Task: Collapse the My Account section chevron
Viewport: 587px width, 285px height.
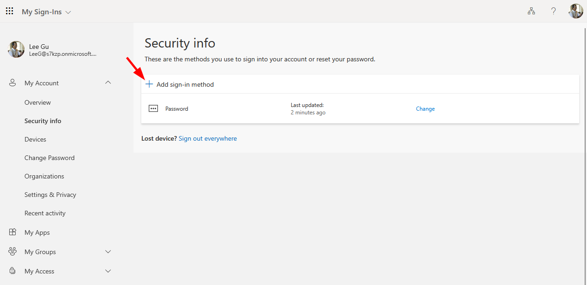Action: pos(108,83)
